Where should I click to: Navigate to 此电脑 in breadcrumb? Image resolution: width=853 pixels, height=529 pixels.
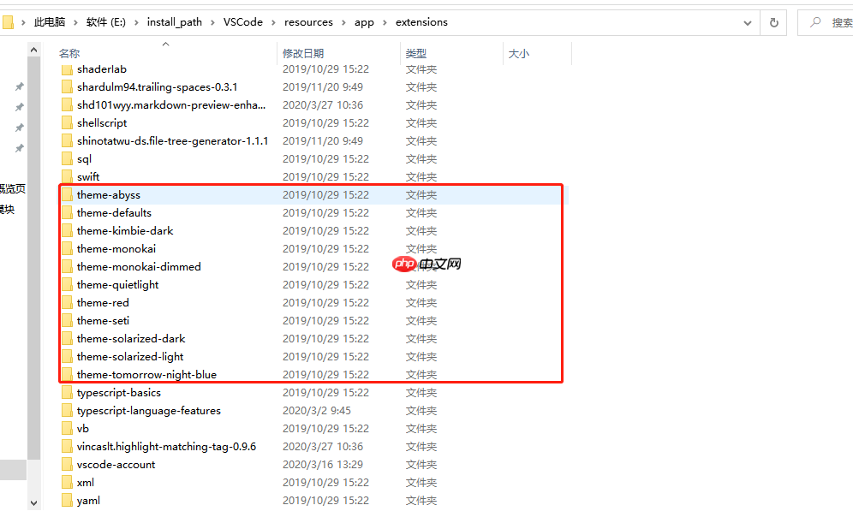point(50,22)
